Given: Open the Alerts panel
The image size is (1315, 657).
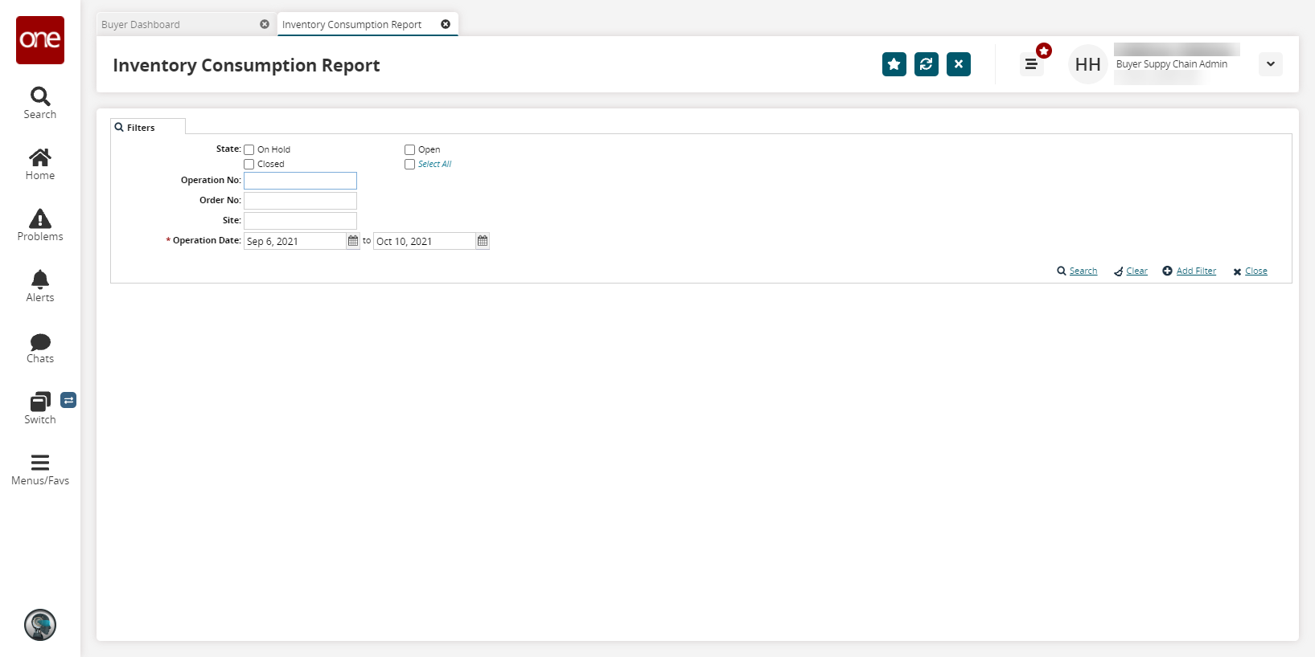Looking at the screenshot, I should pyautogui.click(x=40, y=287).
